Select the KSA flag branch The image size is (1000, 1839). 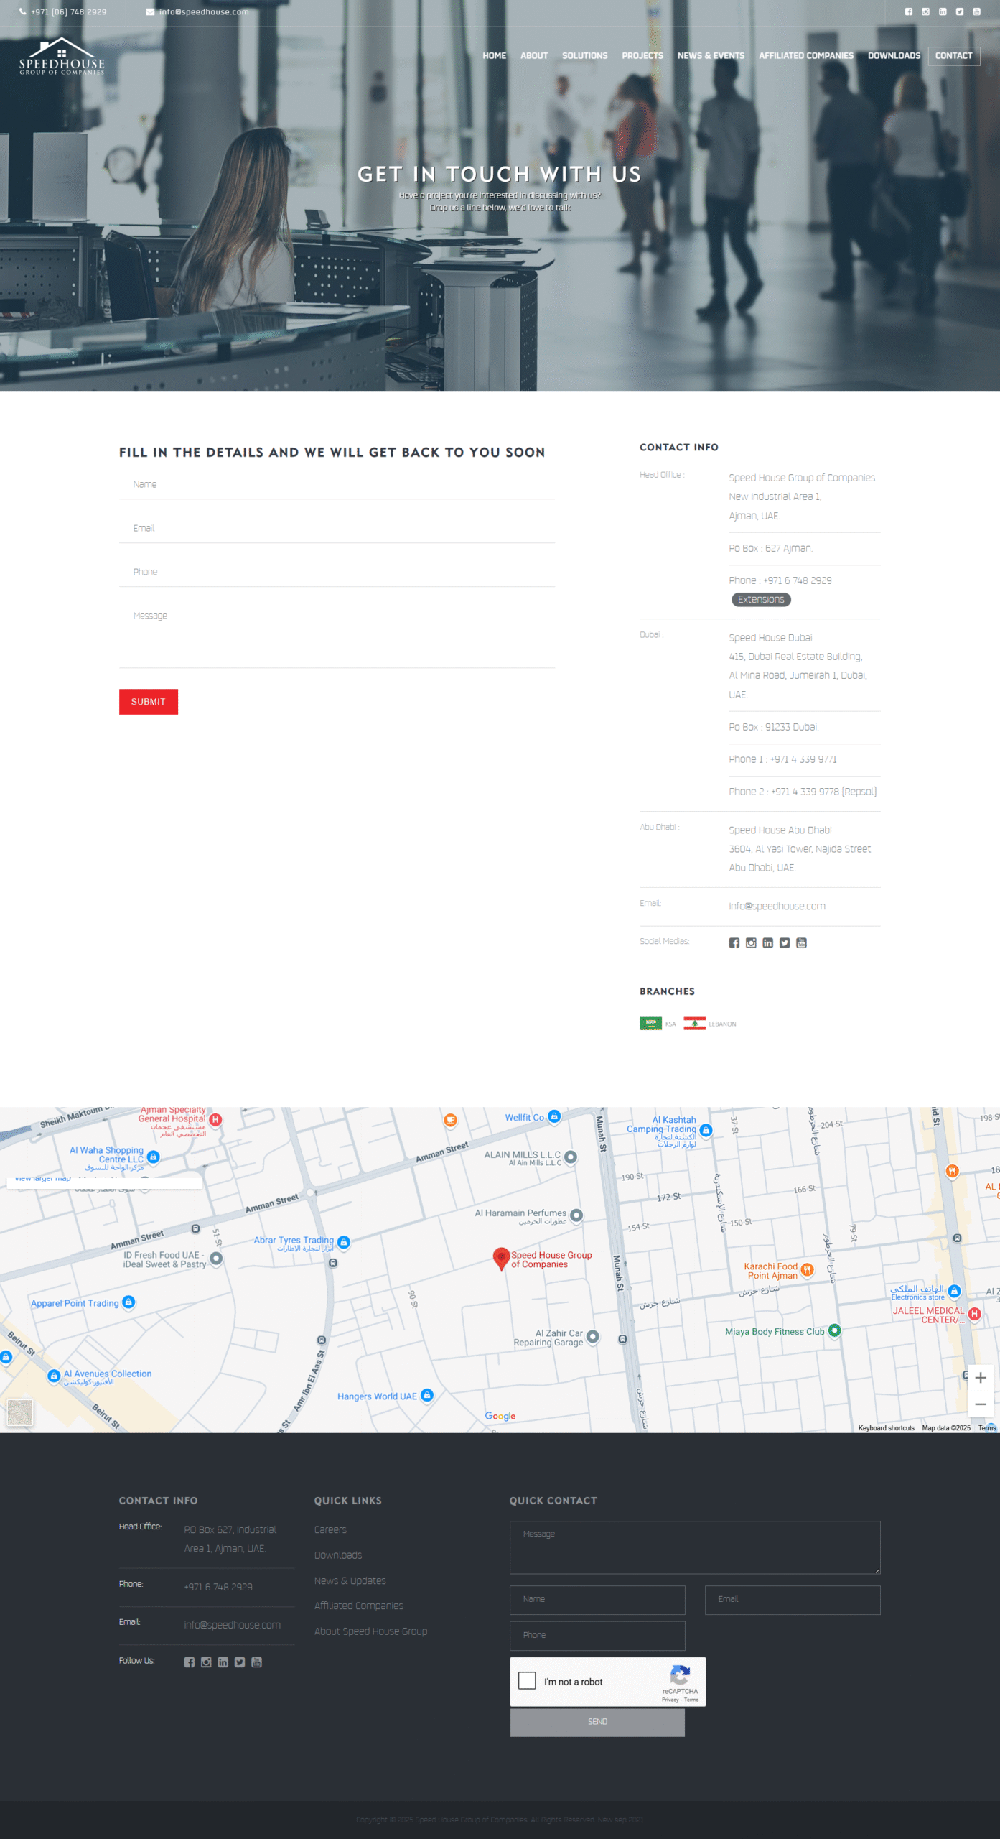[x=651, y=1024]
